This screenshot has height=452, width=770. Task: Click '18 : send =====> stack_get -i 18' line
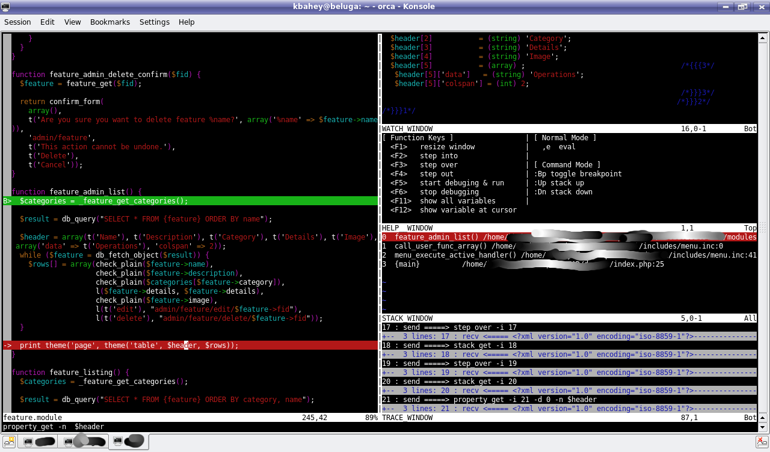tap(449, 345)
